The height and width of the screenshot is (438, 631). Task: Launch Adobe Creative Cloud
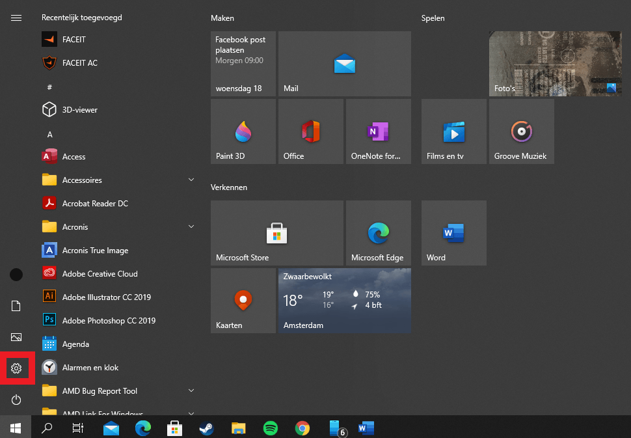click(118, 274)
